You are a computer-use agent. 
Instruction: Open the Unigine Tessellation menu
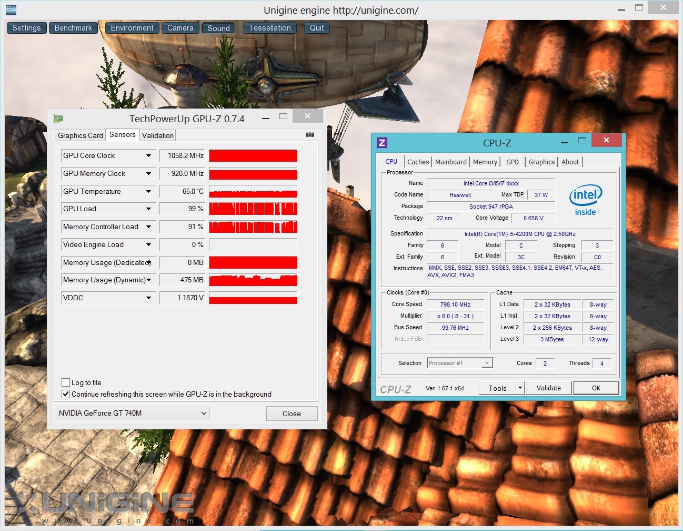coord(270,28)
